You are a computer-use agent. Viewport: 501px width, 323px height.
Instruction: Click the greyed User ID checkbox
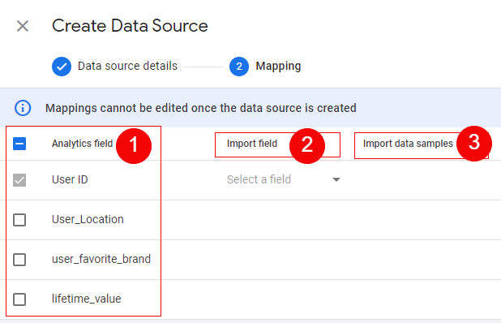(19, 180)
